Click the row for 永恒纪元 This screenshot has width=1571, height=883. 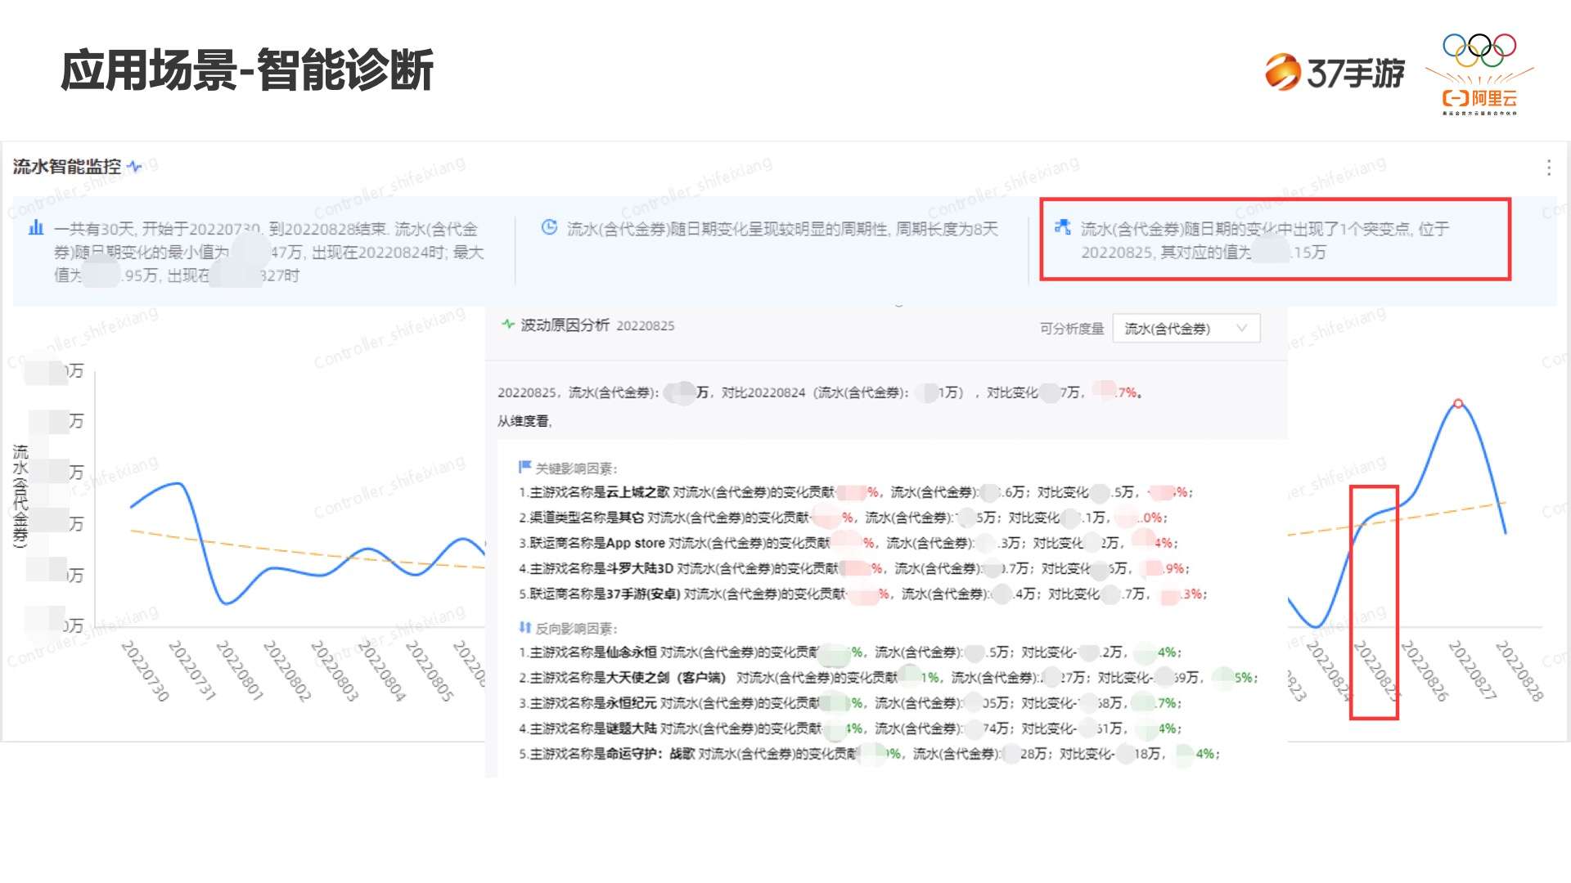tap(850, 703)
